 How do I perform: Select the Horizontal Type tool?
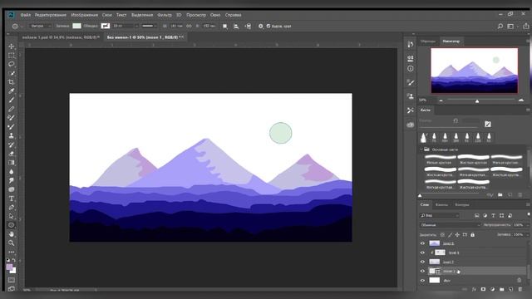coord(11,199)
